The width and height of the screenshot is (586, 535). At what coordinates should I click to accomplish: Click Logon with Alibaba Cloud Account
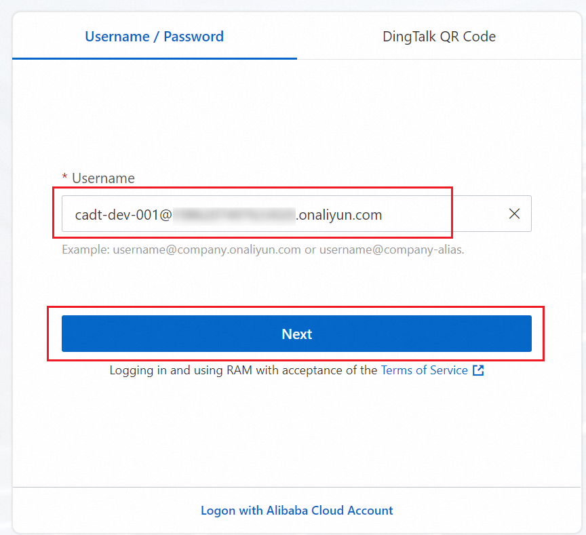pos(296,511)
